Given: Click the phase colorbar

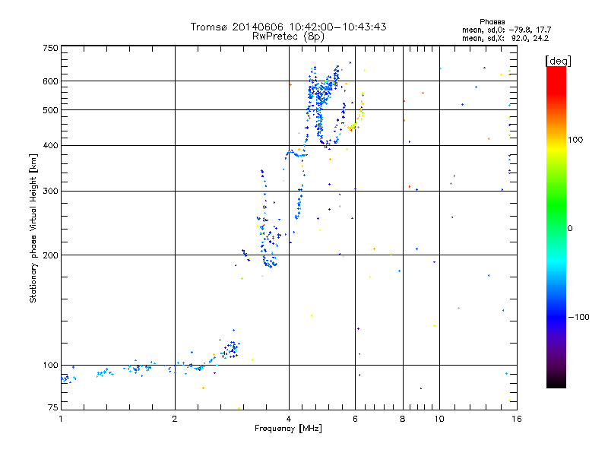Looking at the screenshot, I should (x=556, y=226).
